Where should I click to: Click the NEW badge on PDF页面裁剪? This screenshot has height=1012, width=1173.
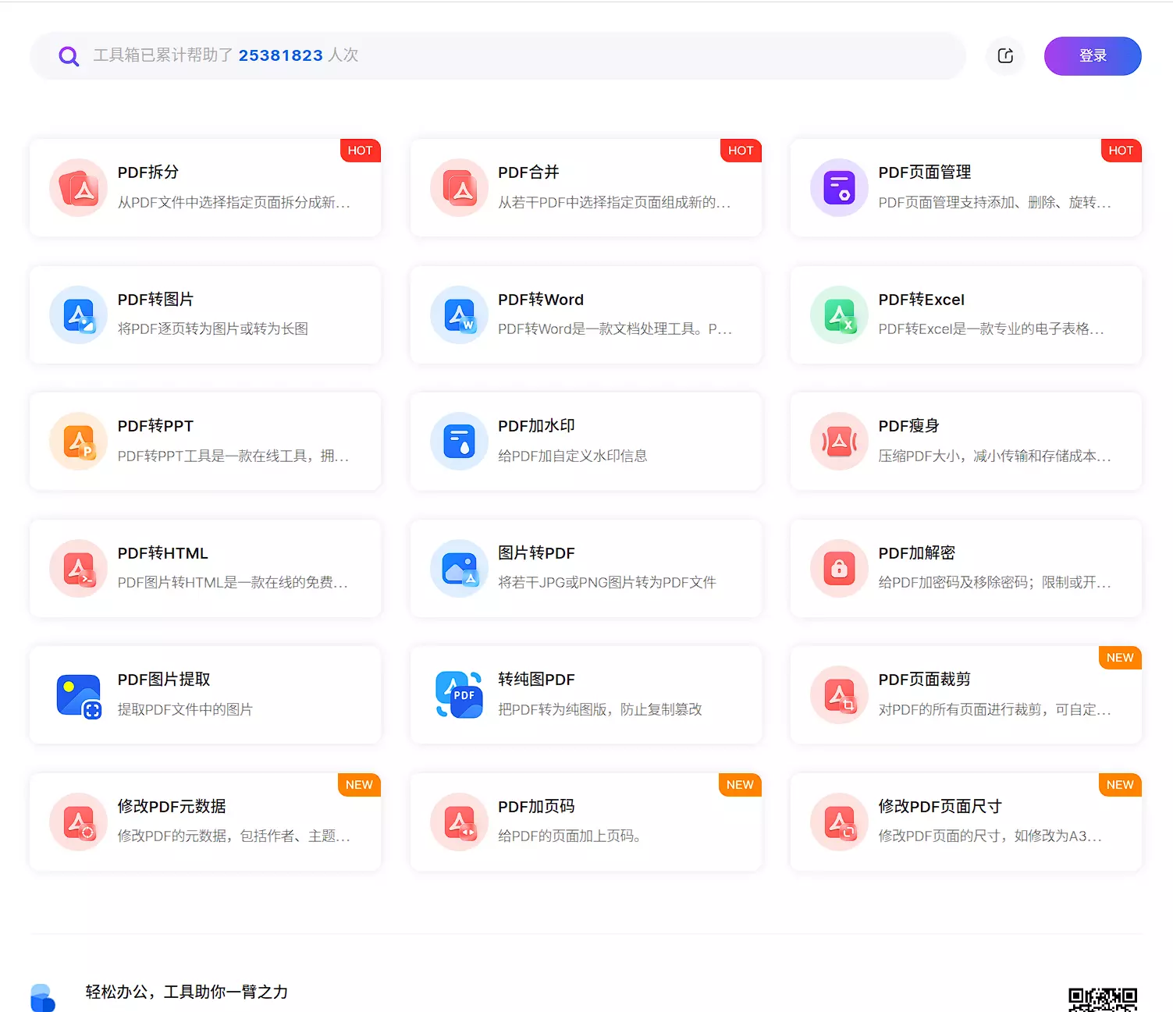1120,658
